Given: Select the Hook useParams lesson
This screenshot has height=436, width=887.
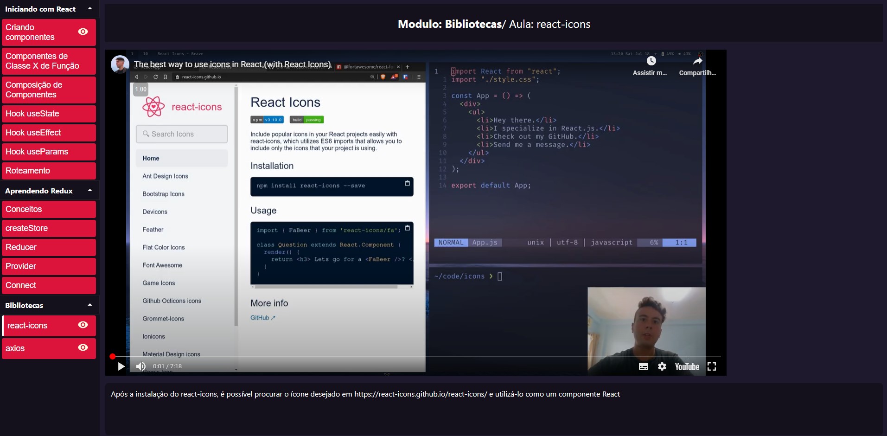Looking at the screenshot, I should coord(49,152).
